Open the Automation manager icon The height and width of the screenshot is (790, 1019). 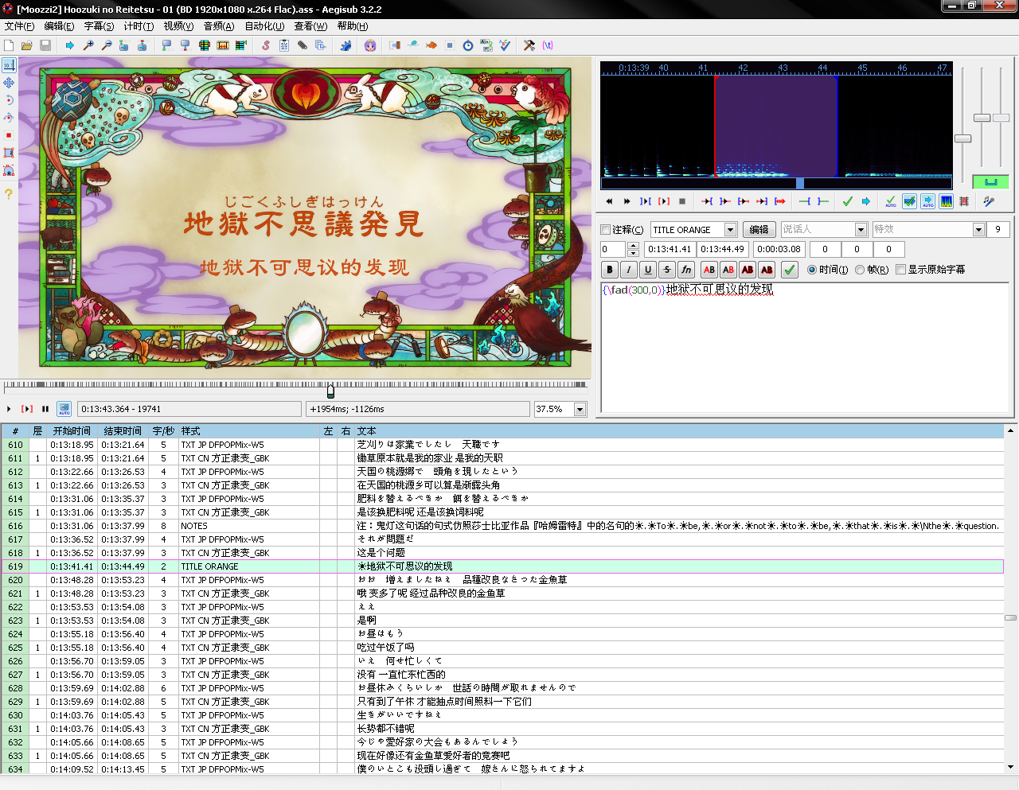coord(346,45)
